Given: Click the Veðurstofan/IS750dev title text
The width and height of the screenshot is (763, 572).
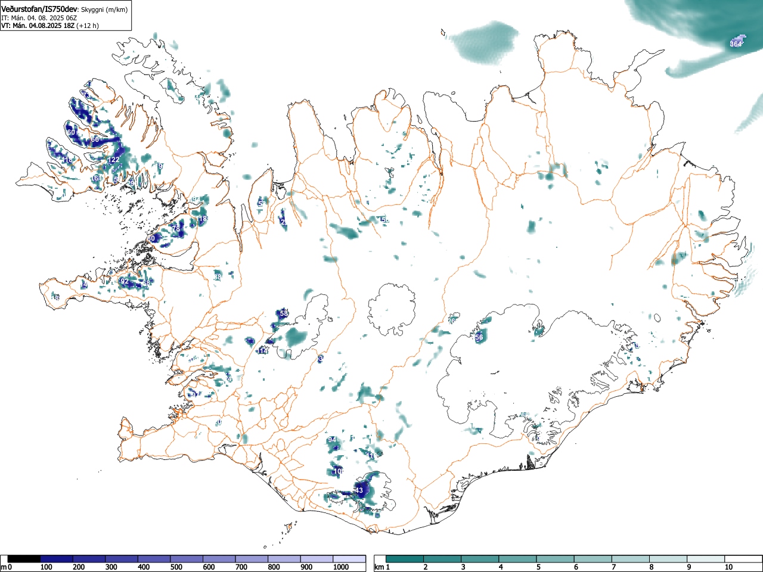Looking at the screenshot, I should coord(40,9).
